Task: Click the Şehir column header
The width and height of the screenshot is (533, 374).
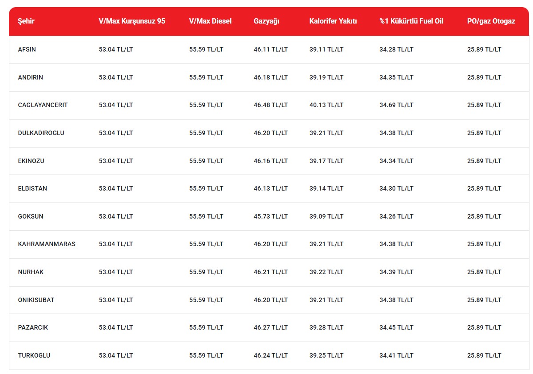Action: pyautogui.click(x=26, y=21)
